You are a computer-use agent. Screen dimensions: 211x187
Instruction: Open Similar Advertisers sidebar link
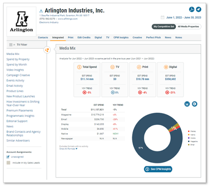pos(18,140)
